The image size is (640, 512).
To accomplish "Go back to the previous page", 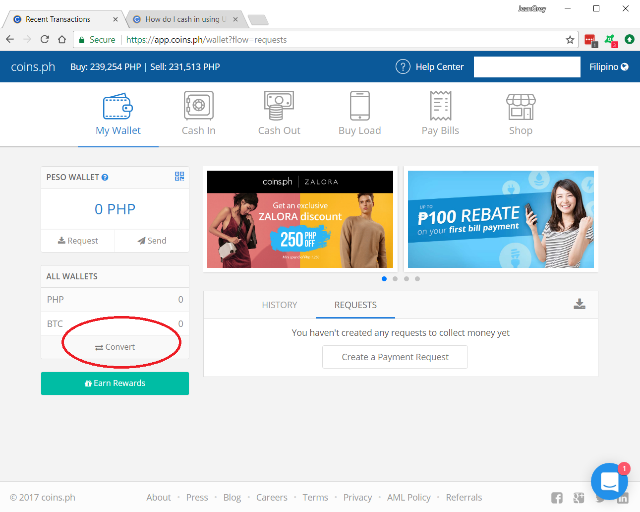I will [x=10, y=39].
